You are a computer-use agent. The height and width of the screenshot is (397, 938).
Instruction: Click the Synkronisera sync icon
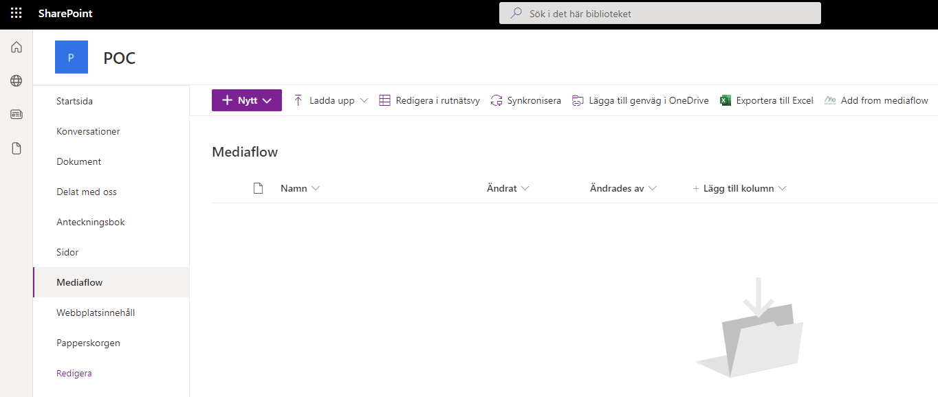pos(497,100)
